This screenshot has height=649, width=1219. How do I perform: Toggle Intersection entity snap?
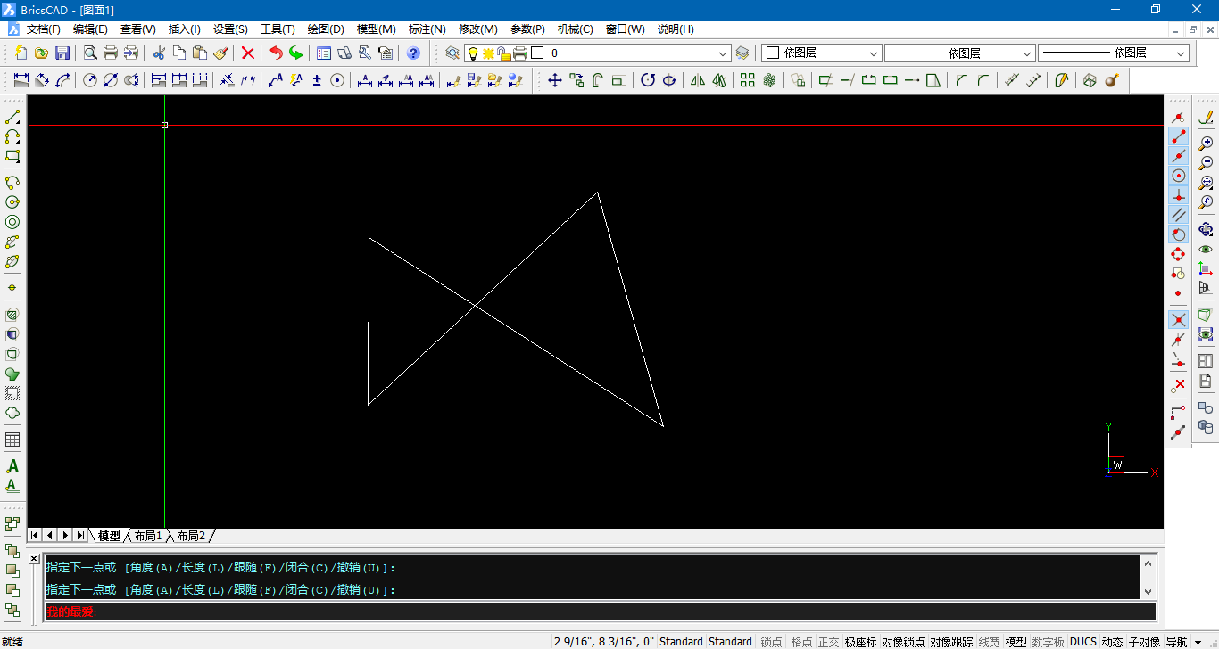1178,319
